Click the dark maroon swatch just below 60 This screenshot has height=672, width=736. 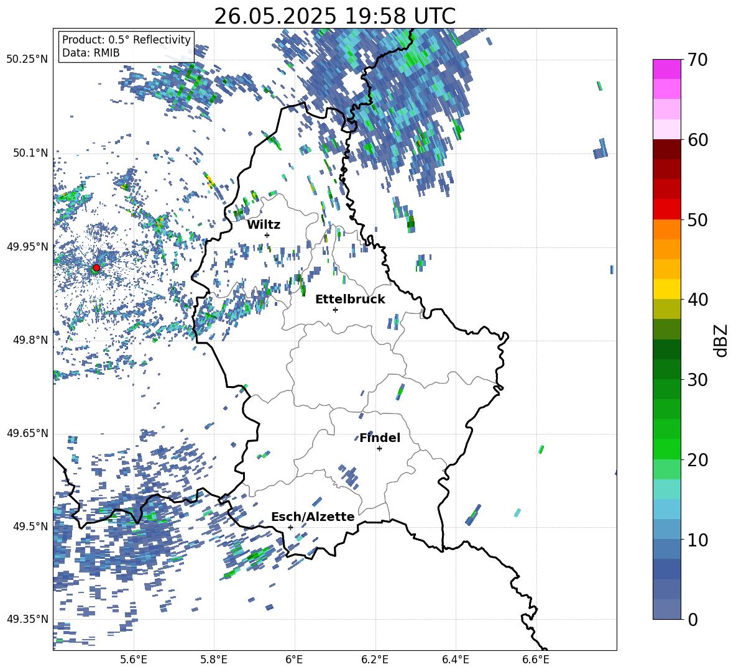pos(666,149)
